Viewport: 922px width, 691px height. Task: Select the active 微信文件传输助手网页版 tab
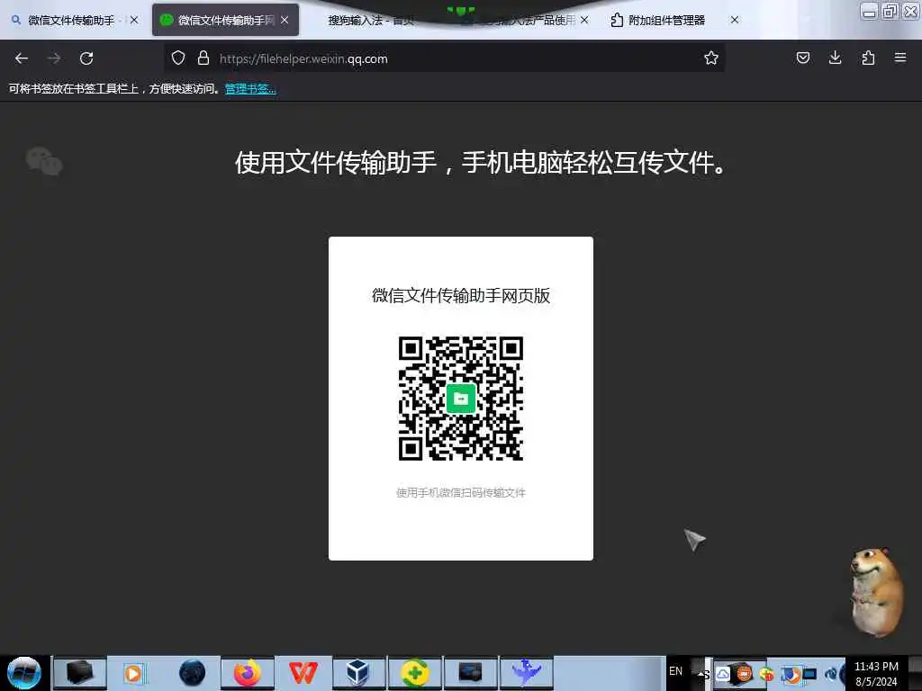tap(226, 20)
